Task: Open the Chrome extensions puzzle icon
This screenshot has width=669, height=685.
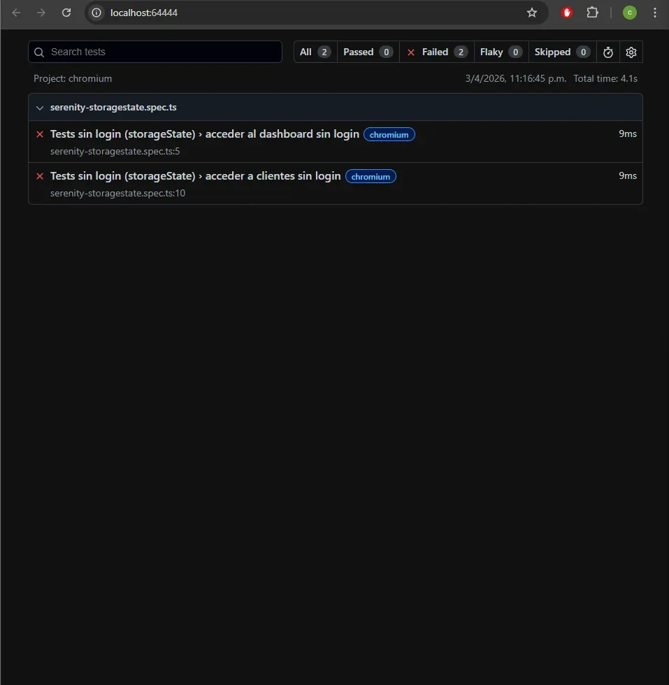Action: 592,12
